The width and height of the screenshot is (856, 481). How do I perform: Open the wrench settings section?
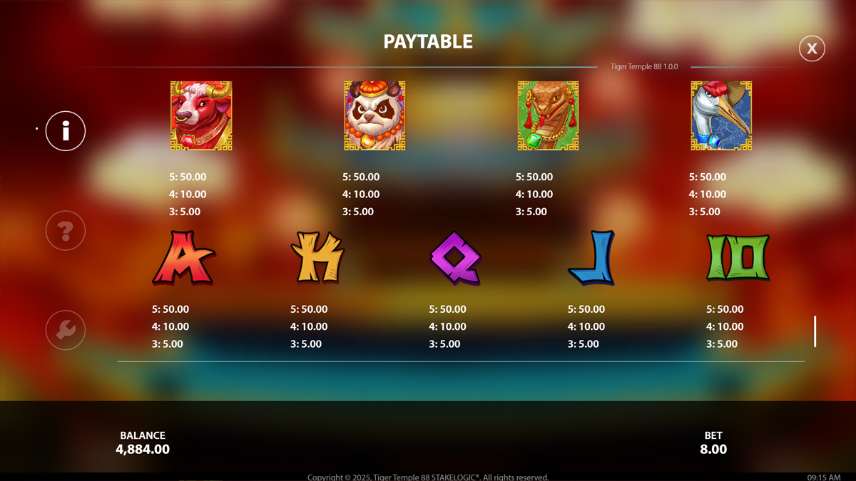pos(66,330)
